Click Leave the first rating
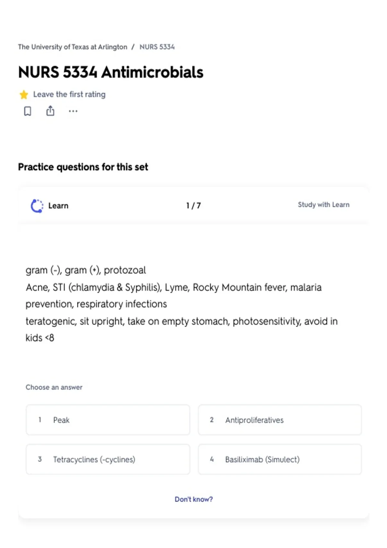The width and height of the screenshot is (387, 548). click(69, 94)
